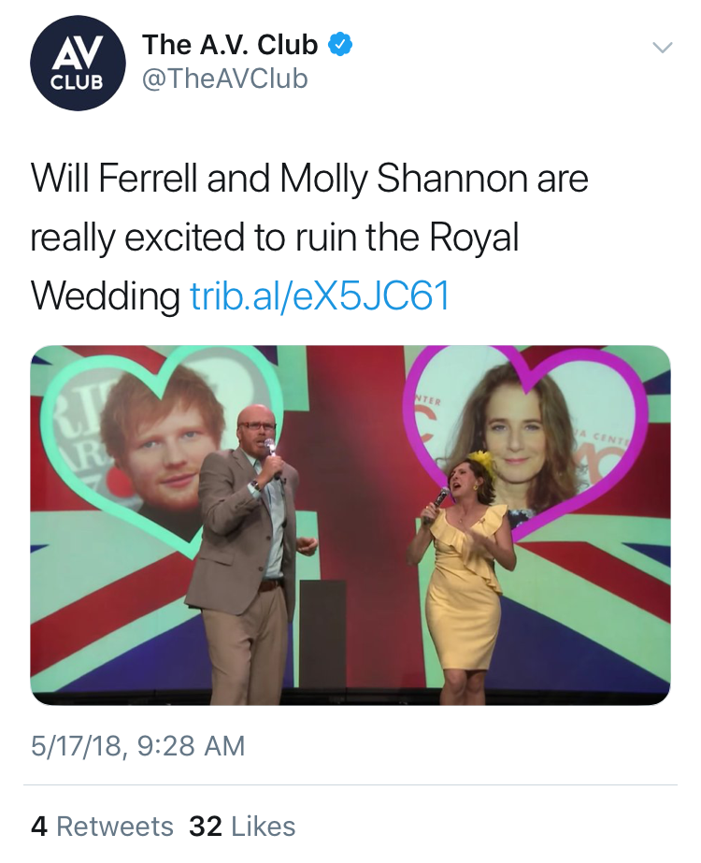Expand the tweet options chevron

pyautogui.click(x=662, y=48)
